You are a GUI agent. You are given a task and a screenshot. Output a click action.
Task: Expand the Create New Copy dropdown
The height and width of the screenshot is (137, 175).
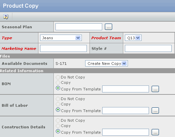tap(107, 64)
